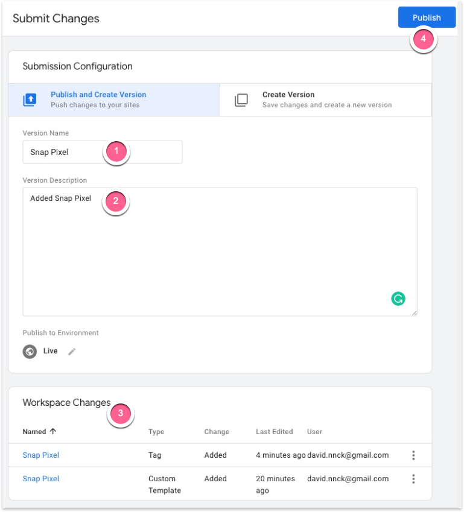Click the Create Version stacked-pages icon

[241, 100]
